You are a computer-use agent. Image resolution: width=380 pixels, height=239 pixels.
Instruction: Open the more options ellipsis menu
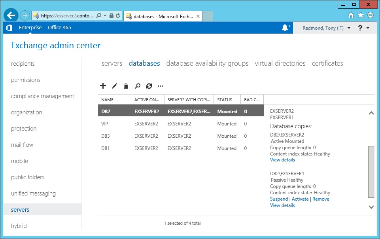(160, 86)
